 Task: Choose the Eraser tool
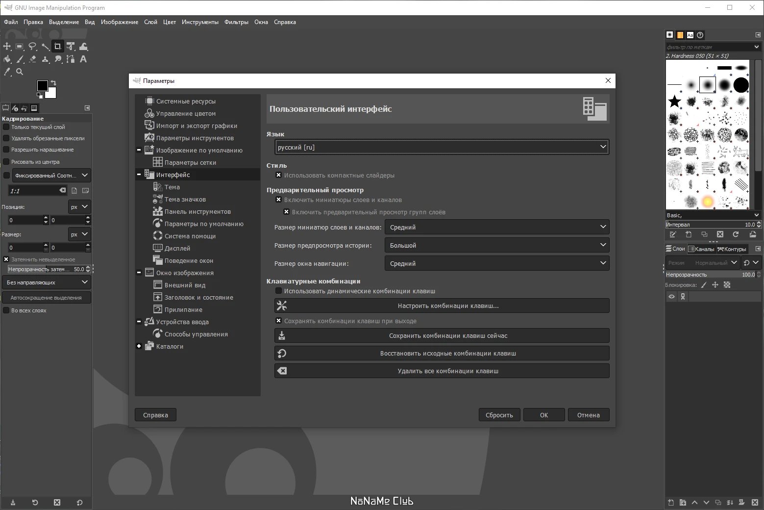32,59
